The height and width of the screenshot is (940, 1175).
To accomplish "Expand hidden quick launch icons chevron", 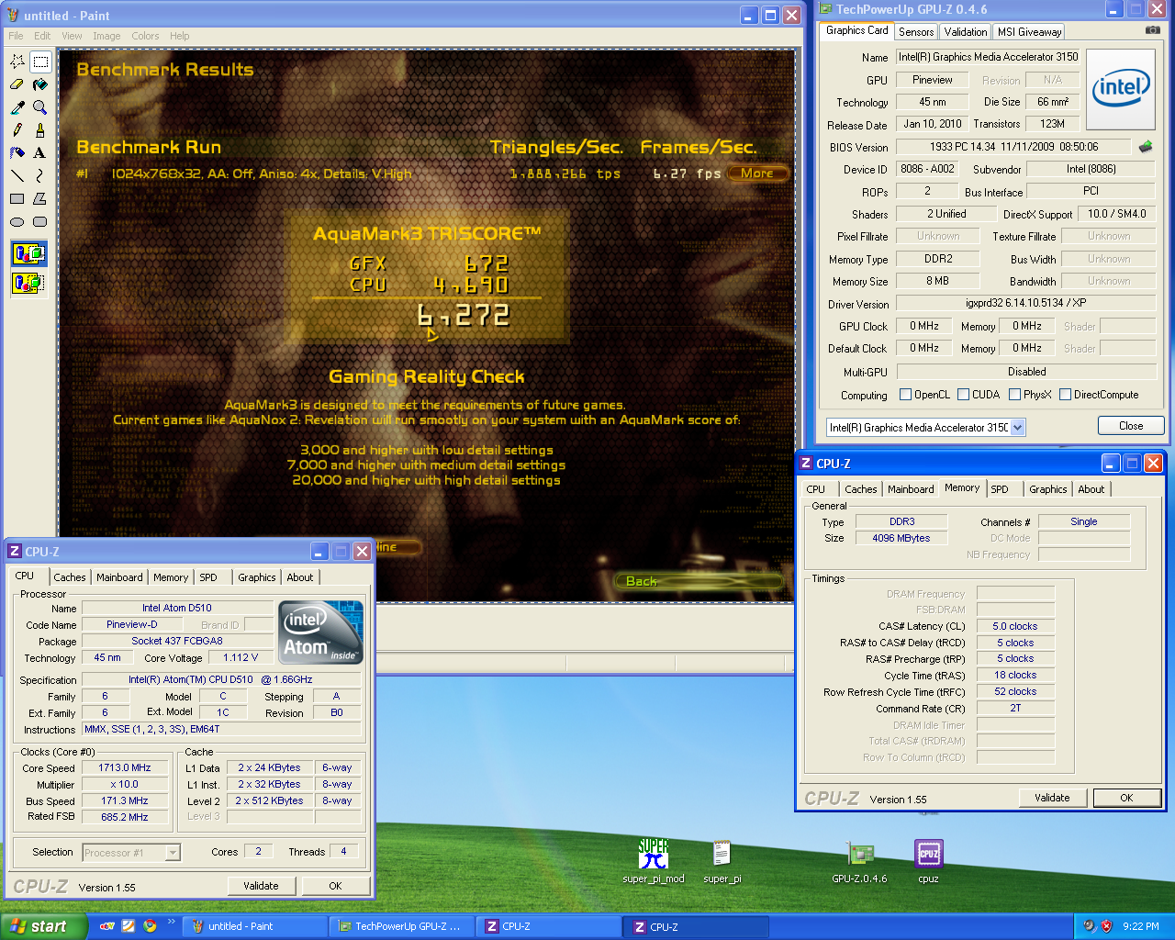I will [x=171, y=923].
